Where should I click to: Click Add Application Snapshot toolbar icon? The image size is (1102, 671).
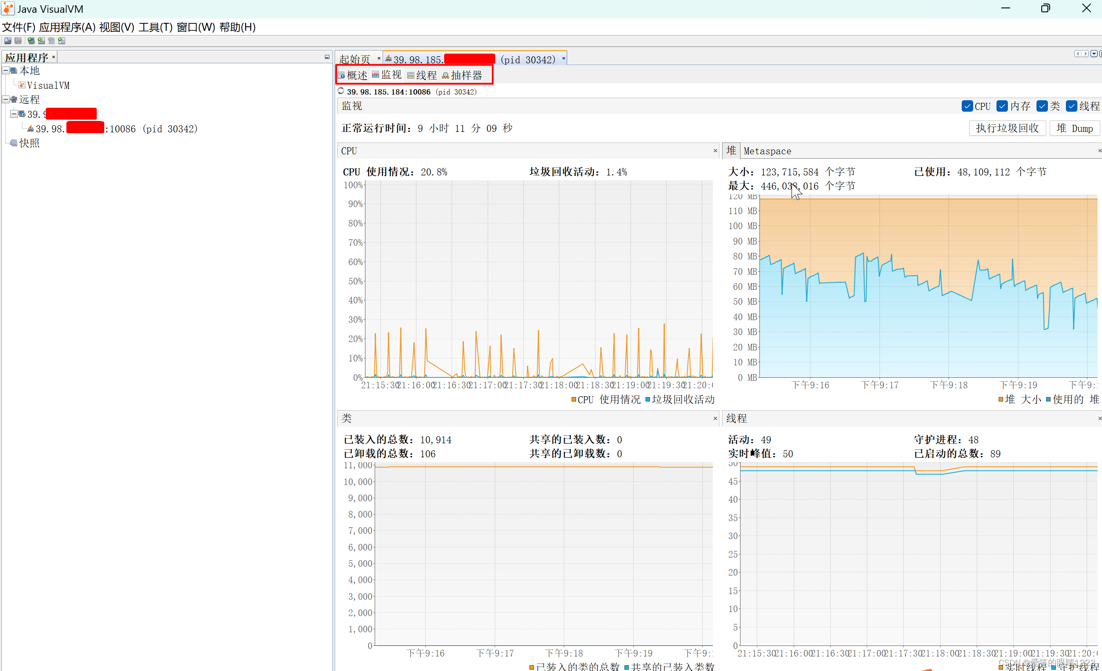point(62,41)
